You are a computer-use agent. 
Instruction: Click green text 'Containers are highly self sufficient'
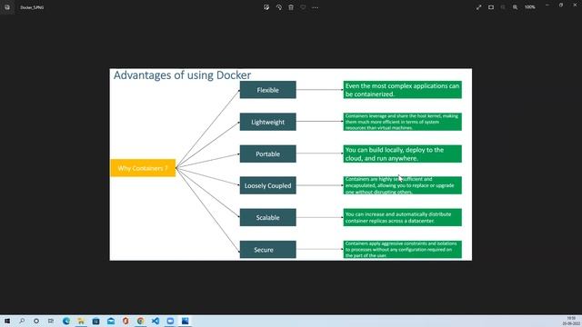coord(402,185)
